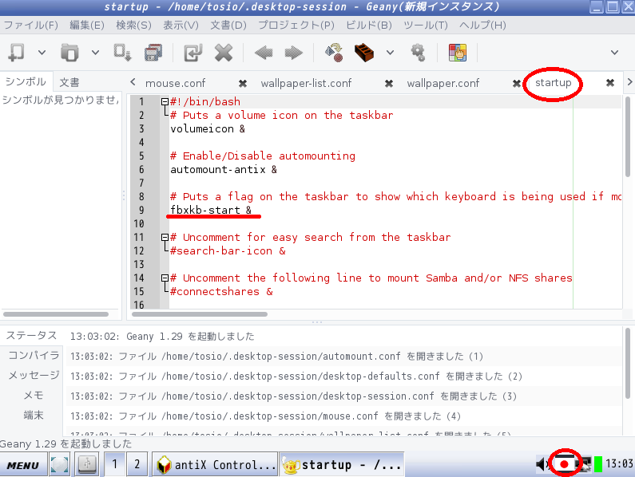This screenshot has height=477, width=635.
Task: Click the editor vertical scrollbar
Action: point(628,136)
